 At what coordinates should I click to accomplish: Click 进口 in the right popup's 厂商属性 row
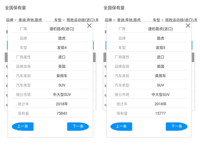(161, 57)
